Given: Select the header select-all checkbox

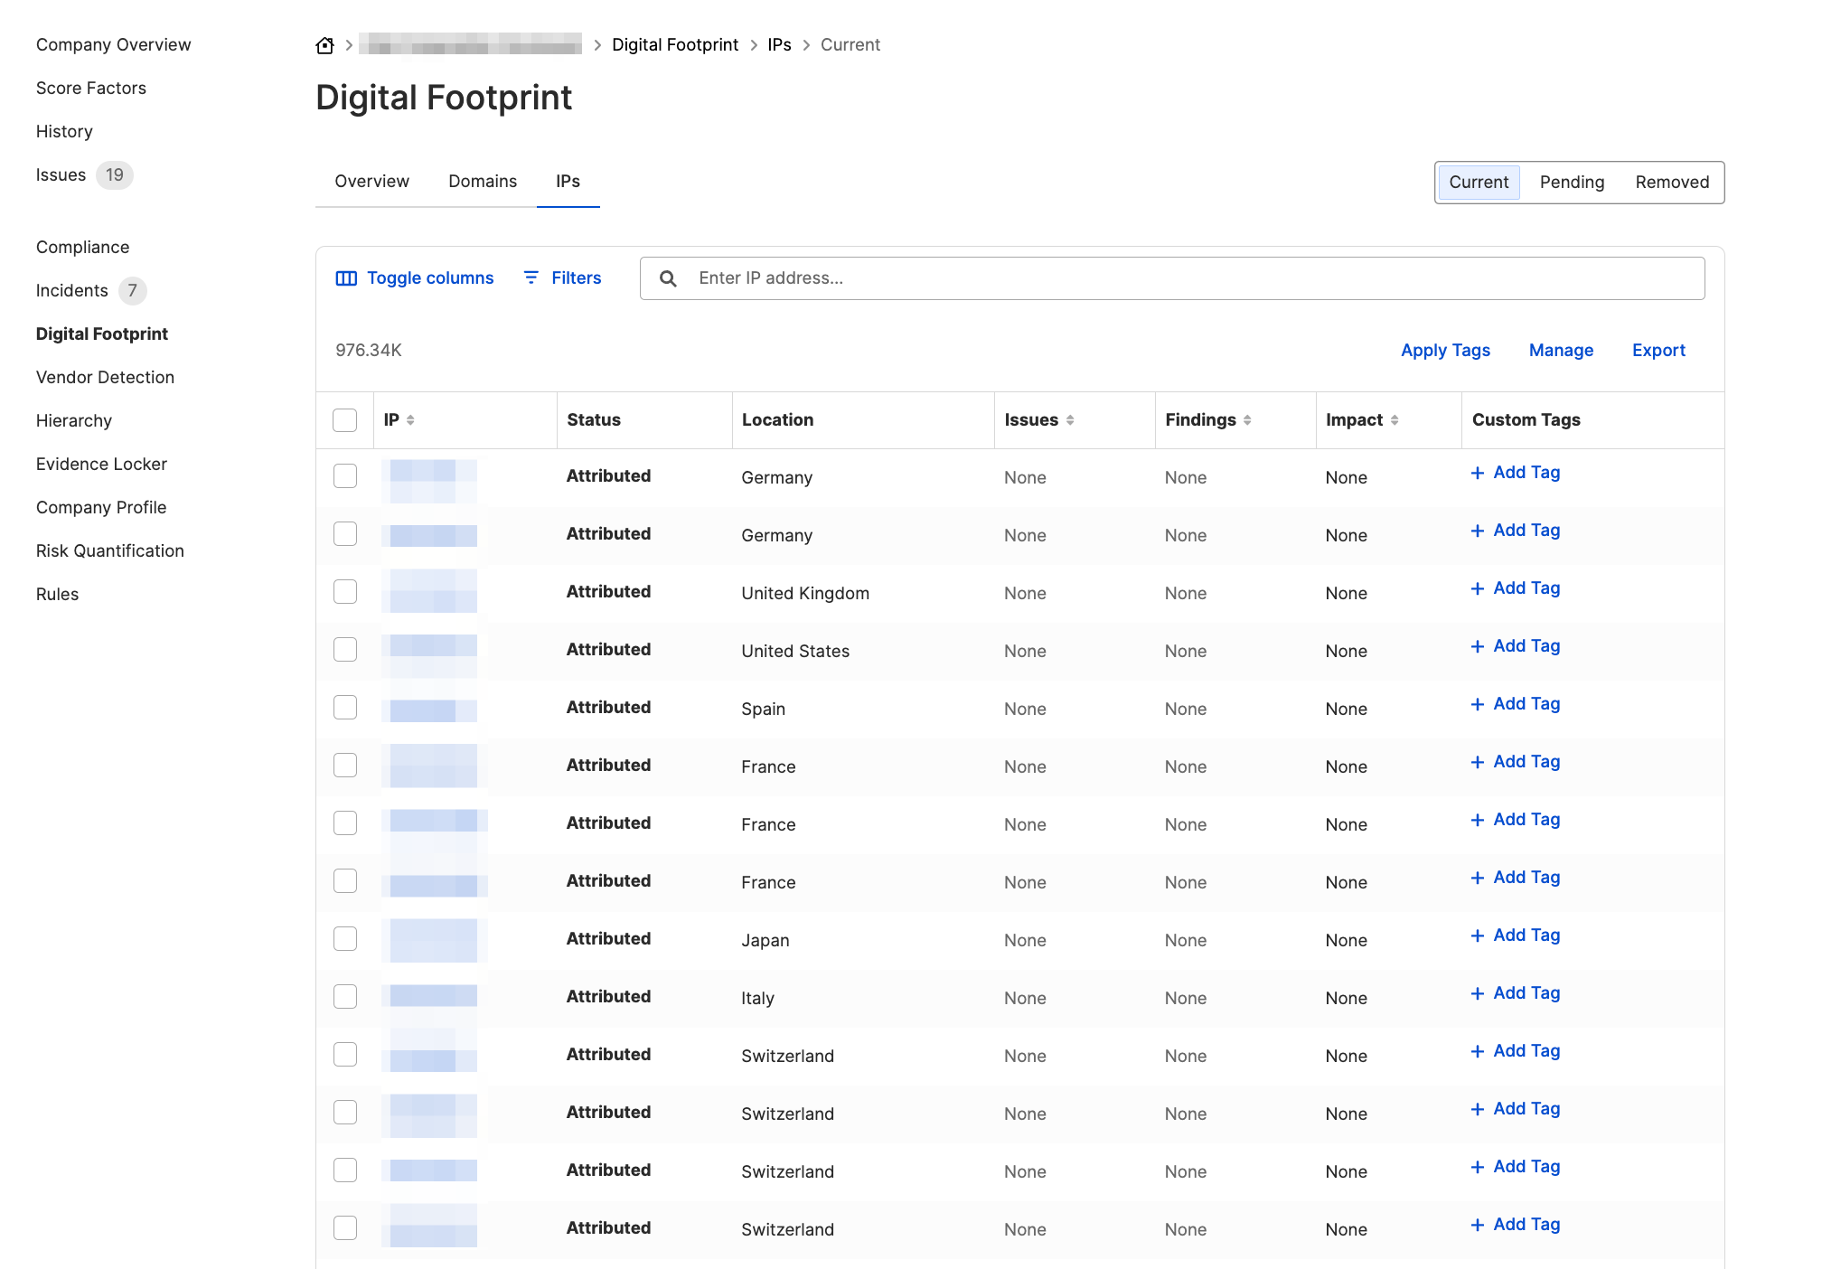Looking at the screenshot, I should point(344,419).
